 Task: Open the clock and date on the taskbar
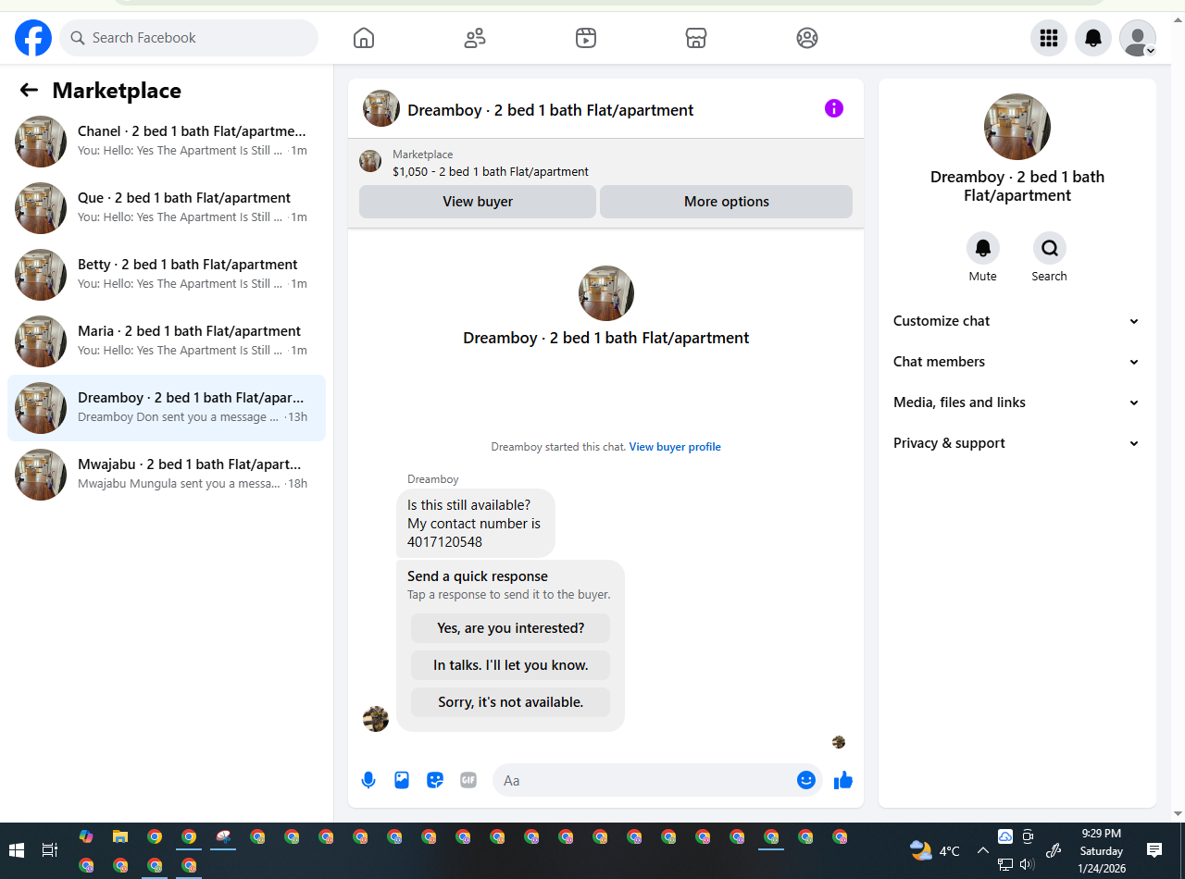(1101, 850)
